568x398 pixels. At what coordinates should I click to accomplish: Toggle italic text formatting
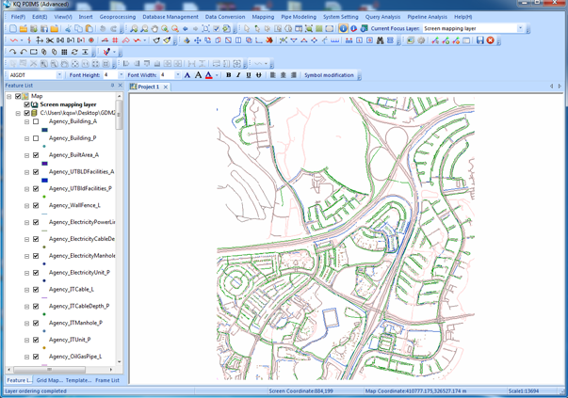(238, 75)
